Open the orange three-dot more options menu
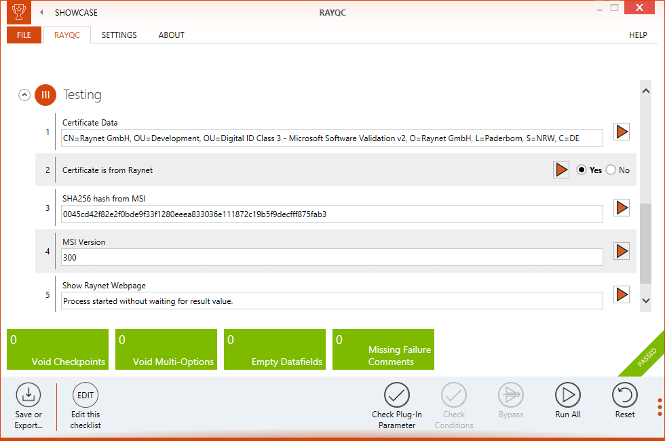 click(660, 406)
